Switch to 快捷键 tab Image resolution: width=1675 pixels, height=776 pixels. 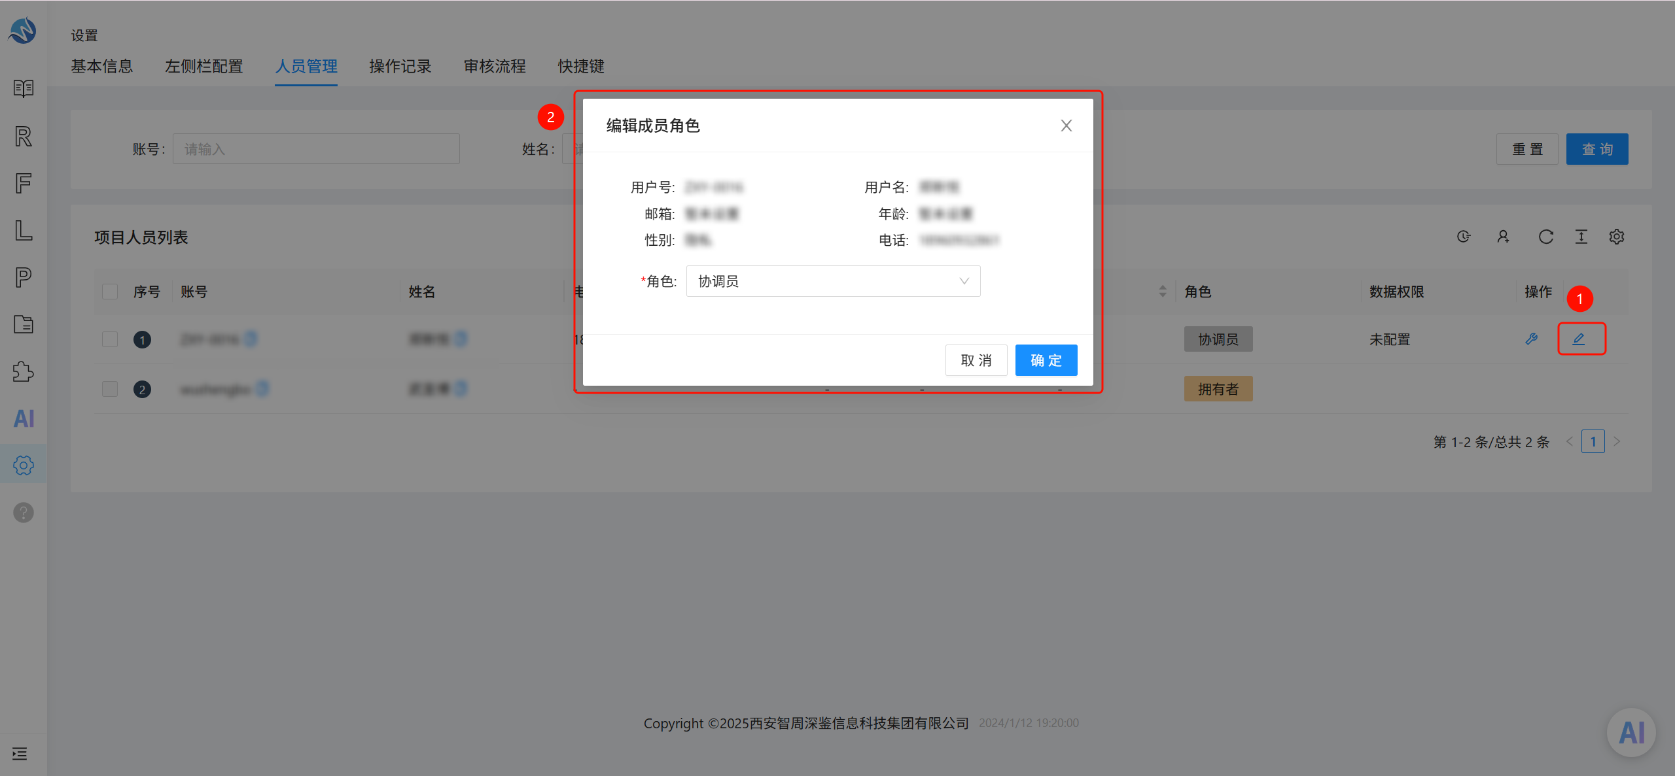coord(581,66)
